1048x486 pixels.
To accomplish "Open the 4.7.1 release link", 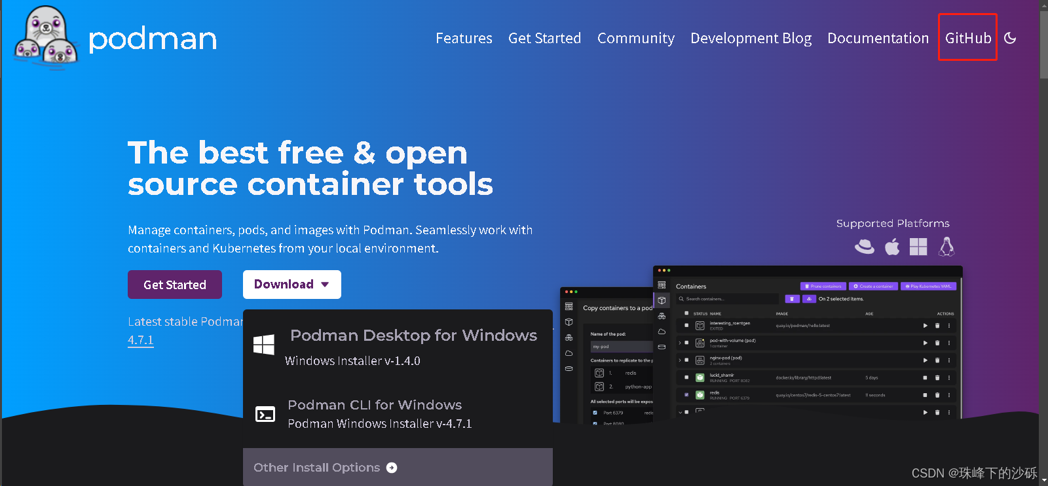I will point(140,340).
